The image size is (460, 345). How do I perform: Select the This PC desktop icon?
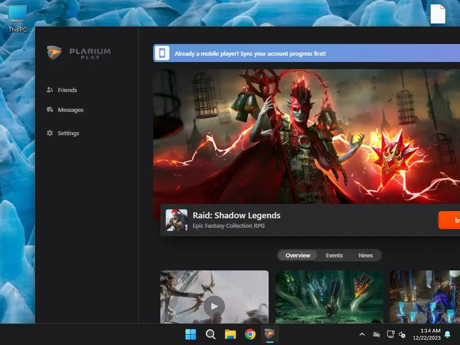coord(18,18)
